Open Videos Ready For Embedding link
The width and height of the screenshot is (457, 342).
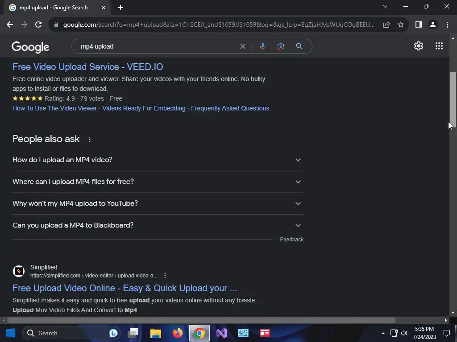(144, 108)
